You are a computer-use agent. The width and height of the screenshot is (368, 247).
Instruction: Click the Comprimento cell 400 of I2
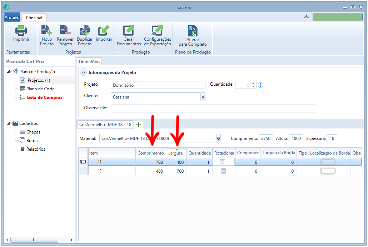(151, 171)
